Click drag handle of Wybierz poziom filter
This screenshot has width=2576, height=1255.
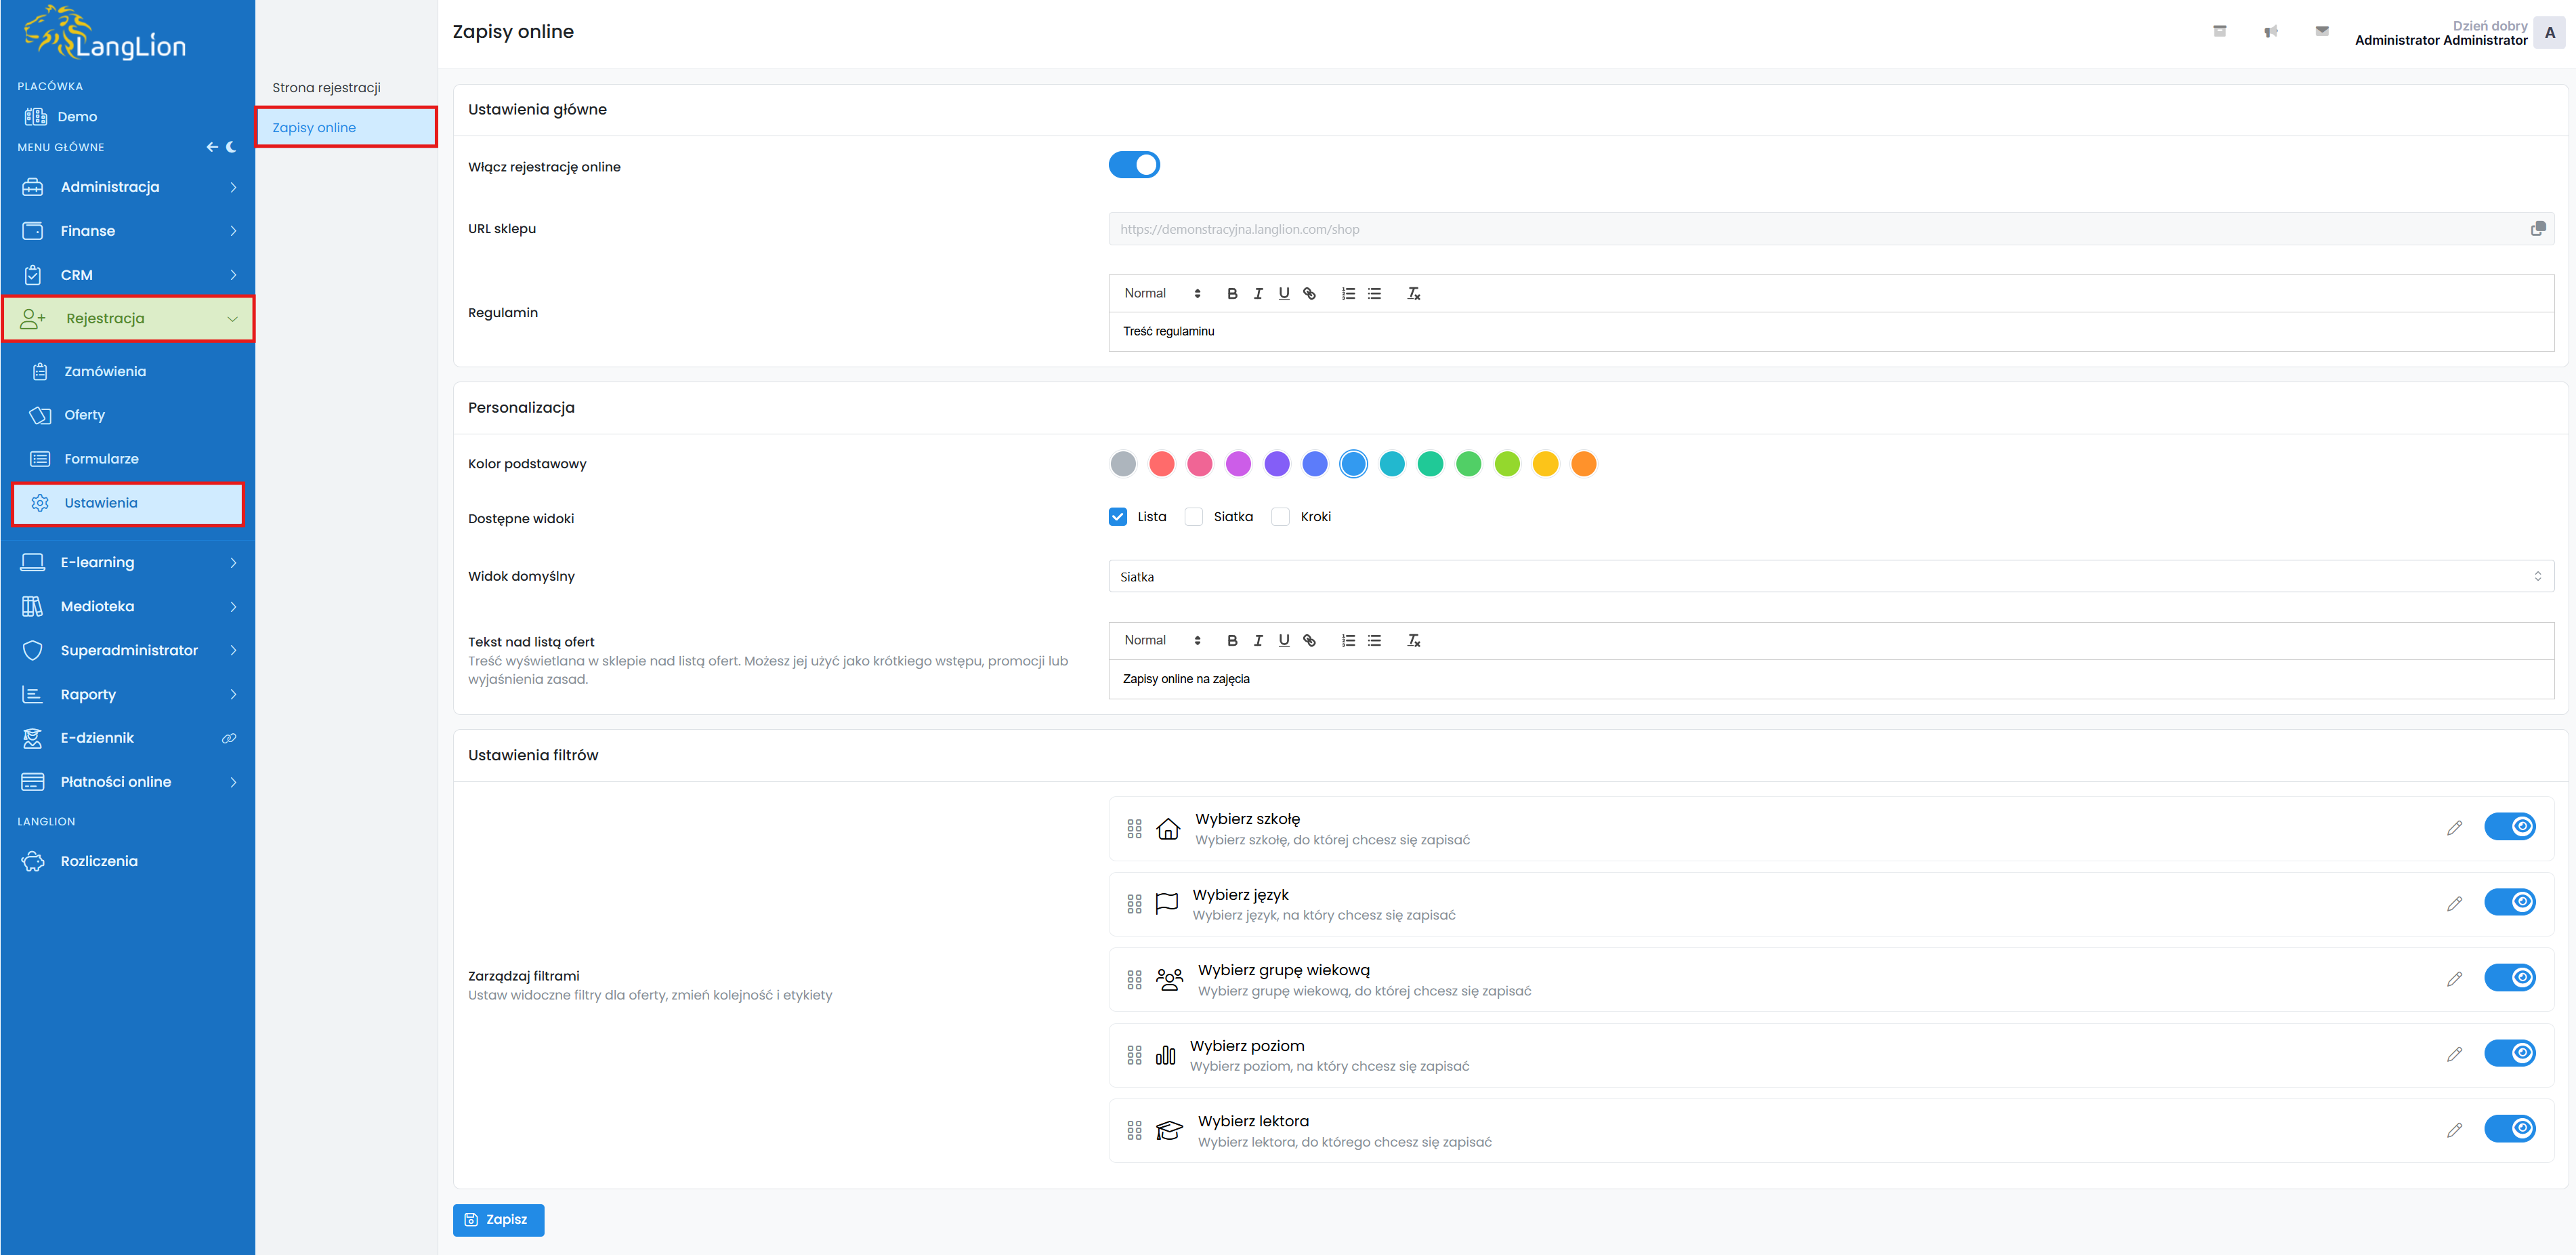(1134, 1055)
